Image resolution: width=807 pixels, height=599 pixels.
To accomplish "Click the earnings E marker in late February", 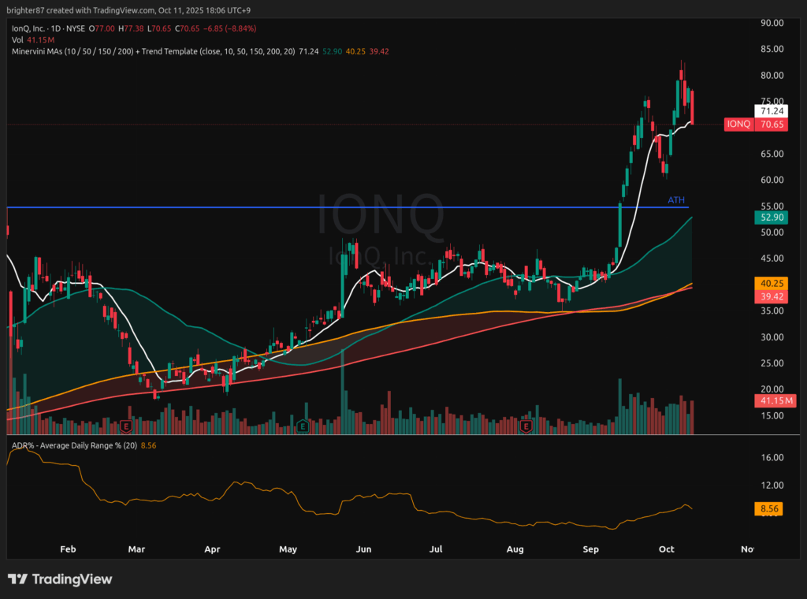I will [x=125, y=426].
